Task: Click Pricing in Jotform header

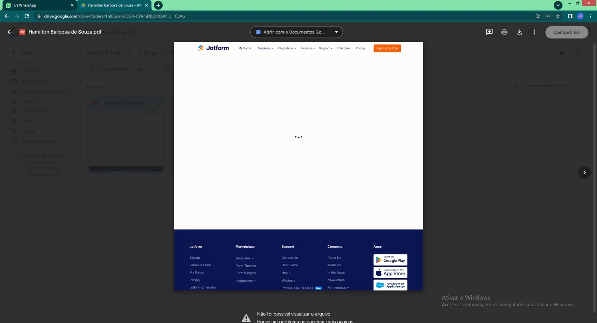Action: [x=360, y=48]
